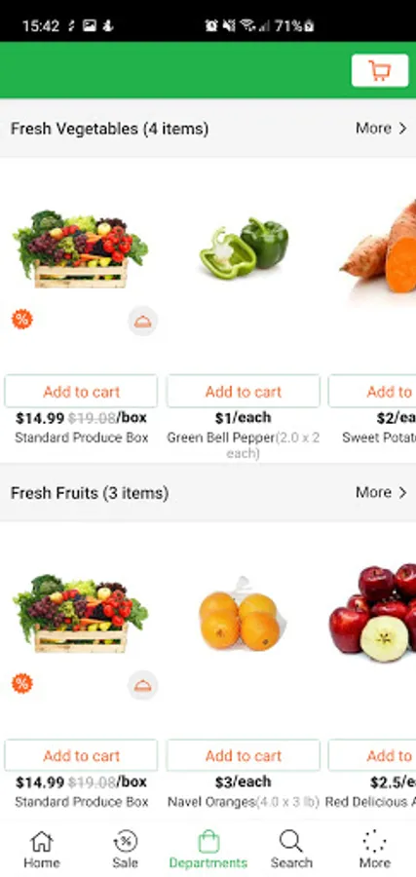Tap the Home tab icon
This screenshot has height=877, width=416.
(x=41, y=841)
